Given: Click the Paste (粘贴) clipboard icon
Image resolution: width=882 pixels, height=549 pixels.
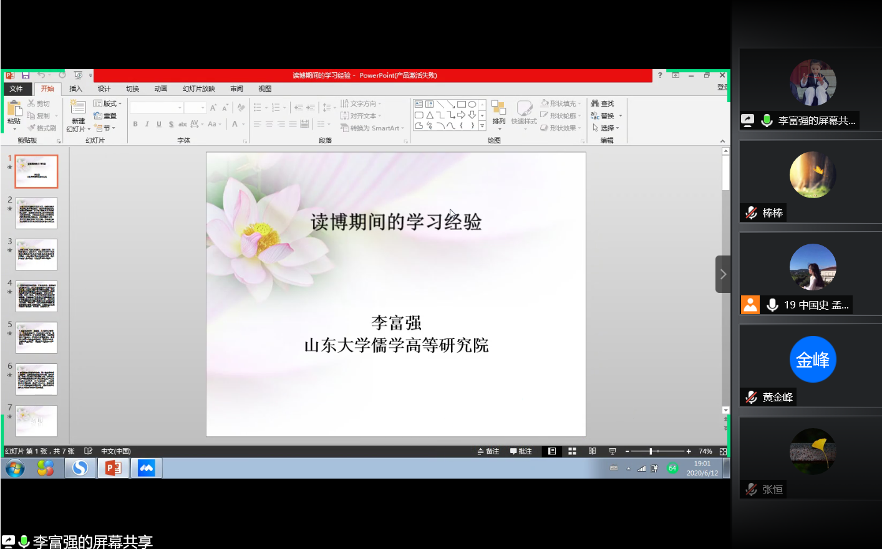Looking at the screenshot, I should pos(14,108).
